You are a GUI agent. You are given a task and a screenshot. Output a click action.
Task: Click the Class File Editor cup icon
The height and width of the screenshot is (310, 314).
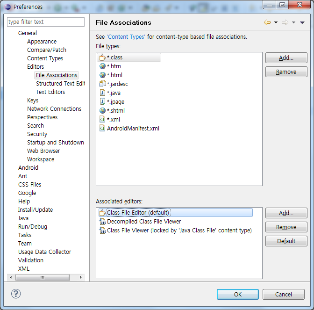[102, 213]
